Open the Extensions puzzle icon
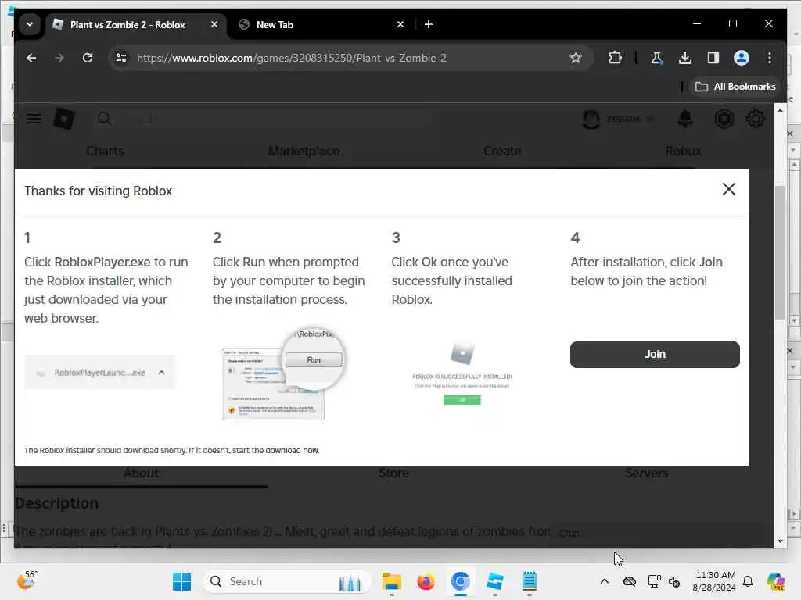 615,58
